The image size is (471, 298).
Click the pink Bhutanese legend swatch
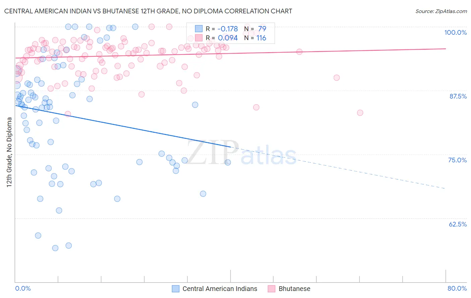pos(272,289)
